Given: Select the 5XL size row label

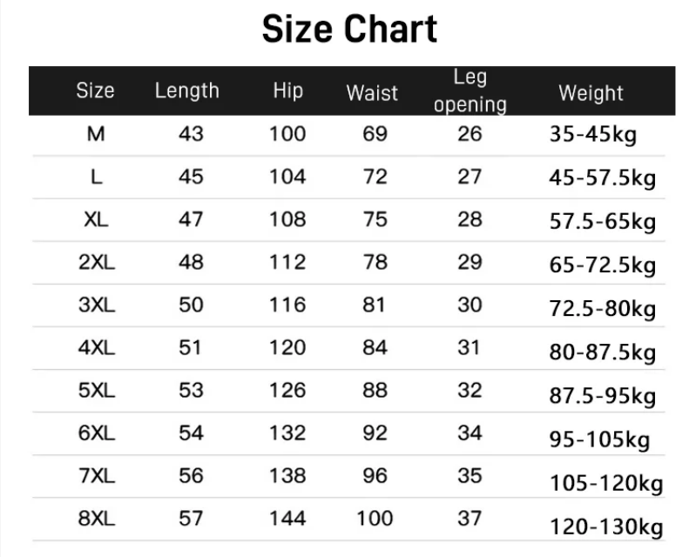Looking at the screenshot, I should tap(96, 390).
